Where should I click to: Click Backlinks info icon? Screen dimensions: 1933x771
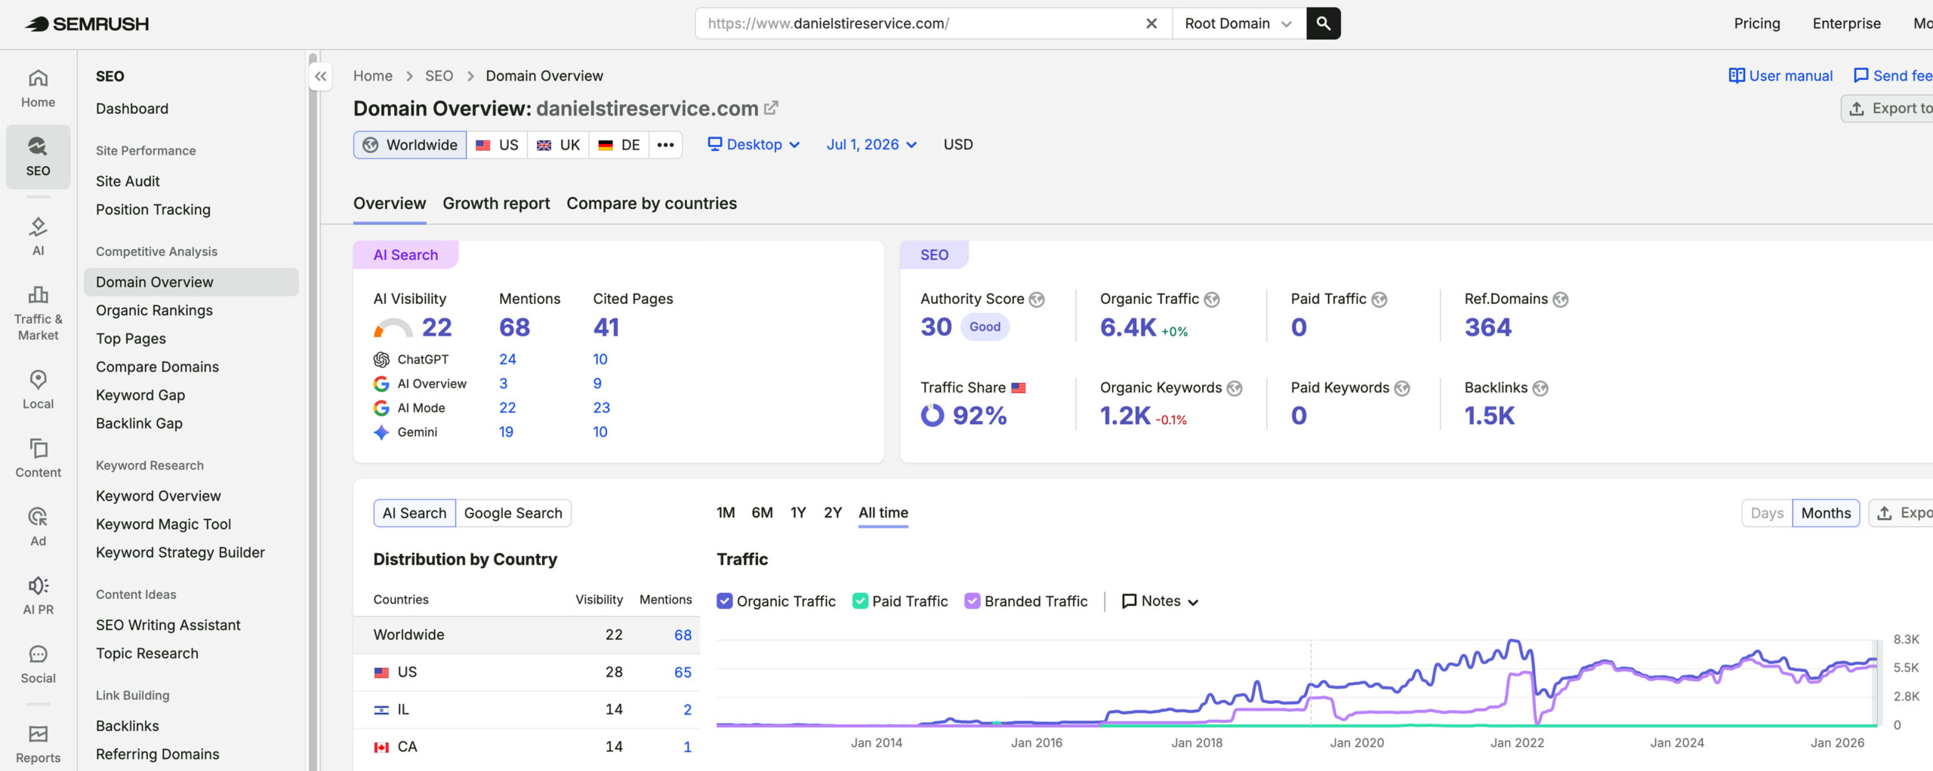(1540, 388)
